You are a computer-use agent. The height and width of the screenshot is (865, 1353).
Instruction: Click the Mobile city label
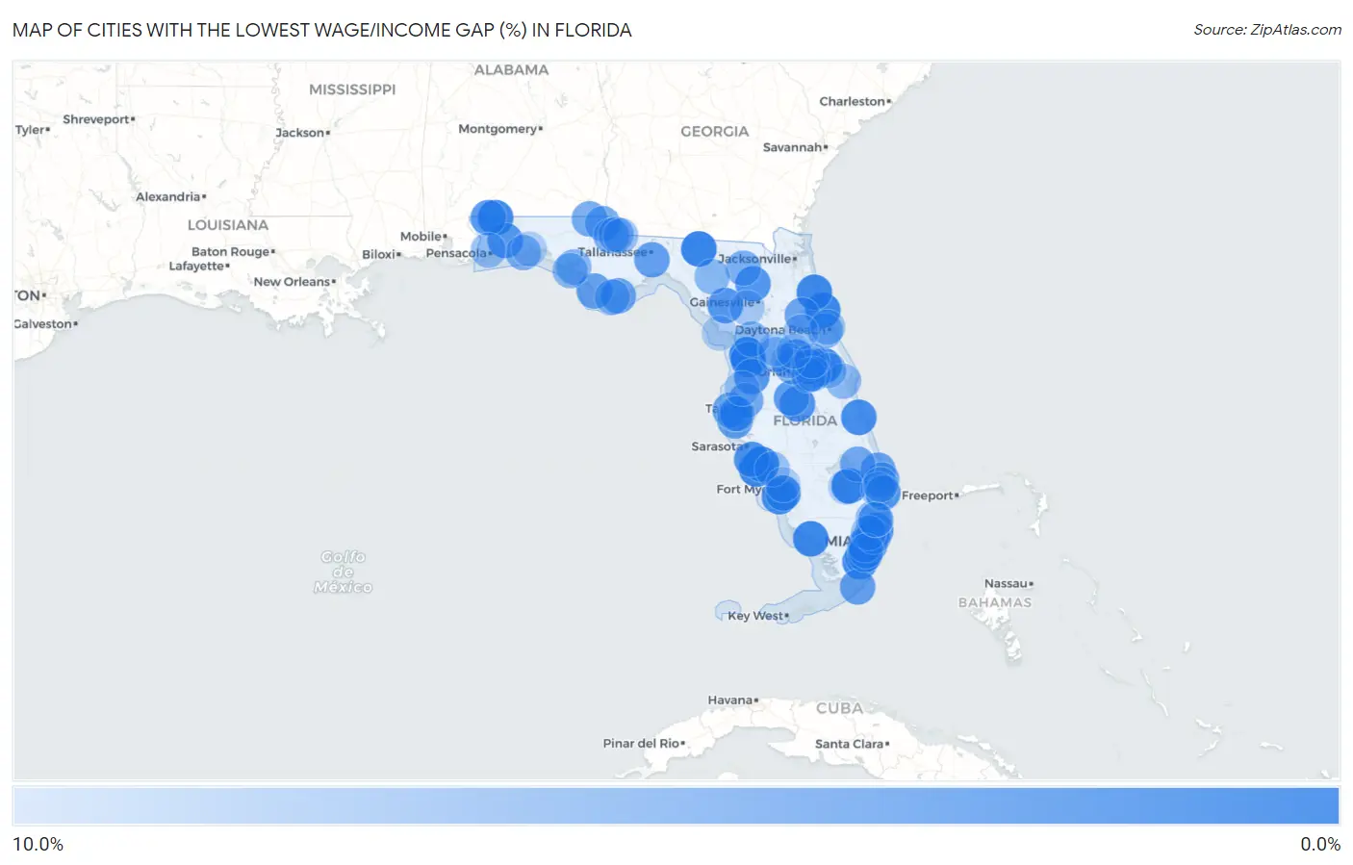423,237
